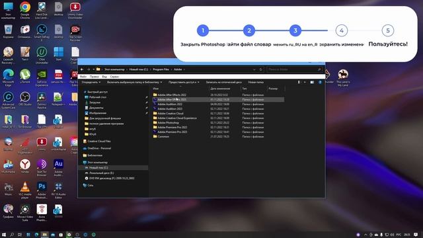Open Hard Disk Low Level desktop icon
Viewport: 423px width, 238px height.
[42, 10]
